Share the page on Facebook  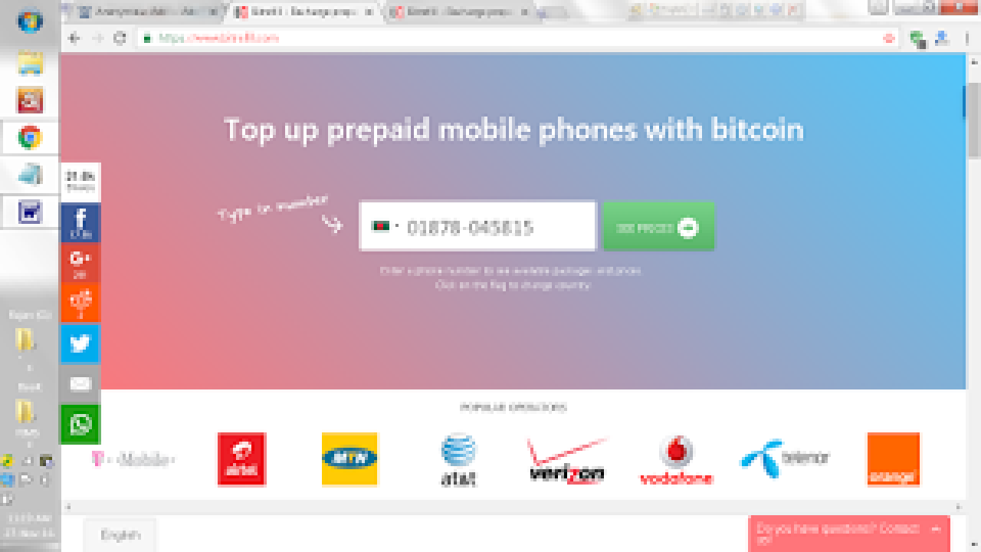80,222
